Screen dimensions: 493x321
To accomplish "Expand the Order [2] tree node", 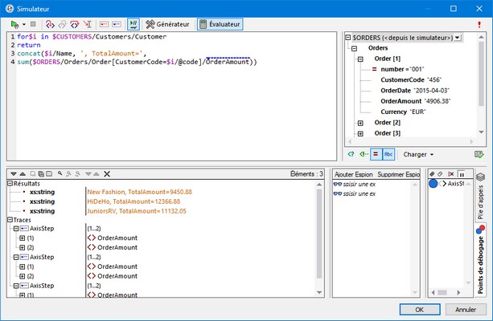I will (x=360, y=122).
